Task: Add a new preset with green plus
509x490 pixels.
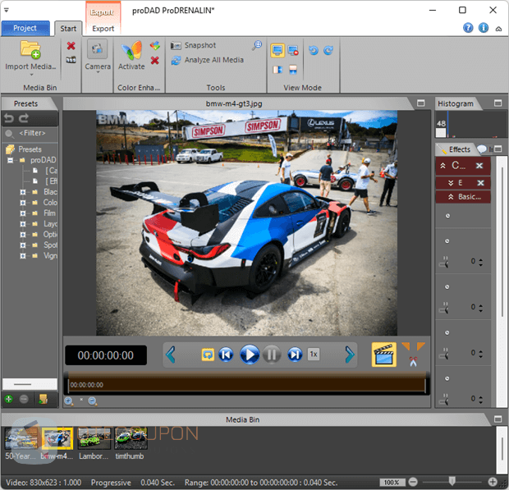Action: [9, 399]
